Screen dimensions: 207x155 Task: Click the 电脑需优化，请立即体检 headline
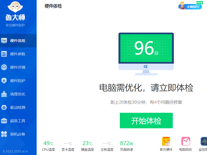point(146,88)
